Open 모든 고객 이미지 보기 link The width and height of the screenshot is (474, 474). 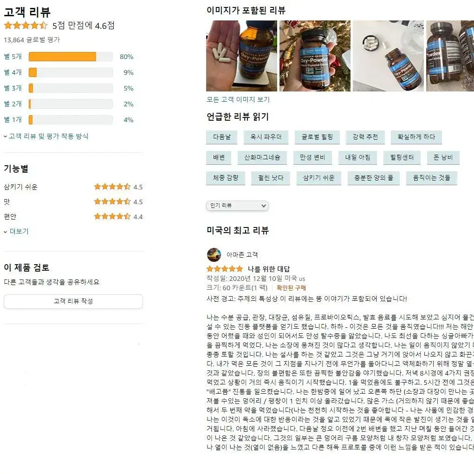[x=238, y=99]
